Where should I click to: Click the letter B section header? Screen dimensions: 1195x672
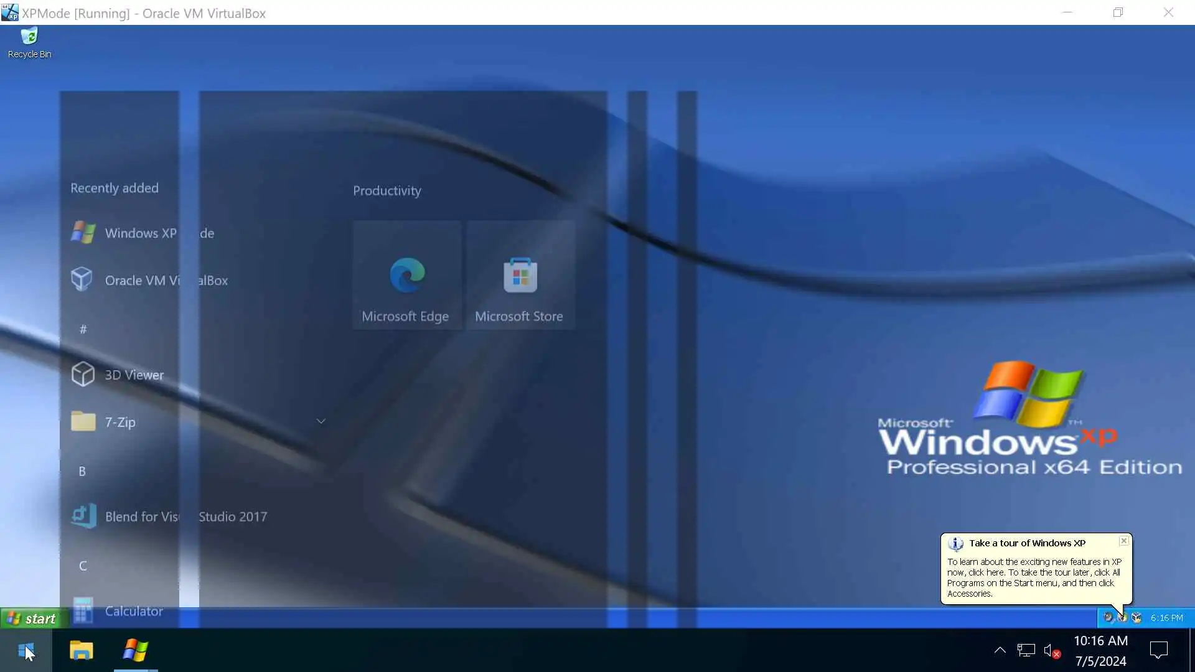pyautogui.click(x=82, y=471)
